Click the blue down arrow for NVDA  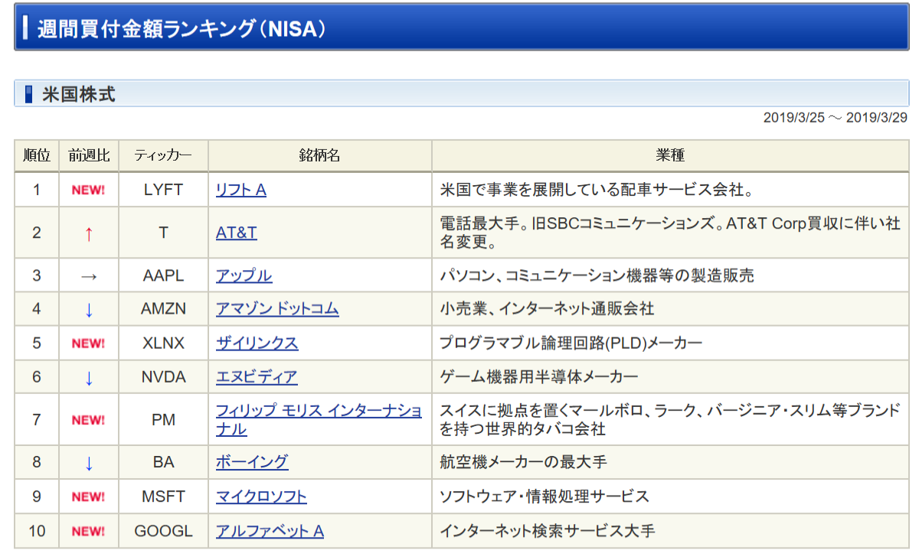click(88, 378)
